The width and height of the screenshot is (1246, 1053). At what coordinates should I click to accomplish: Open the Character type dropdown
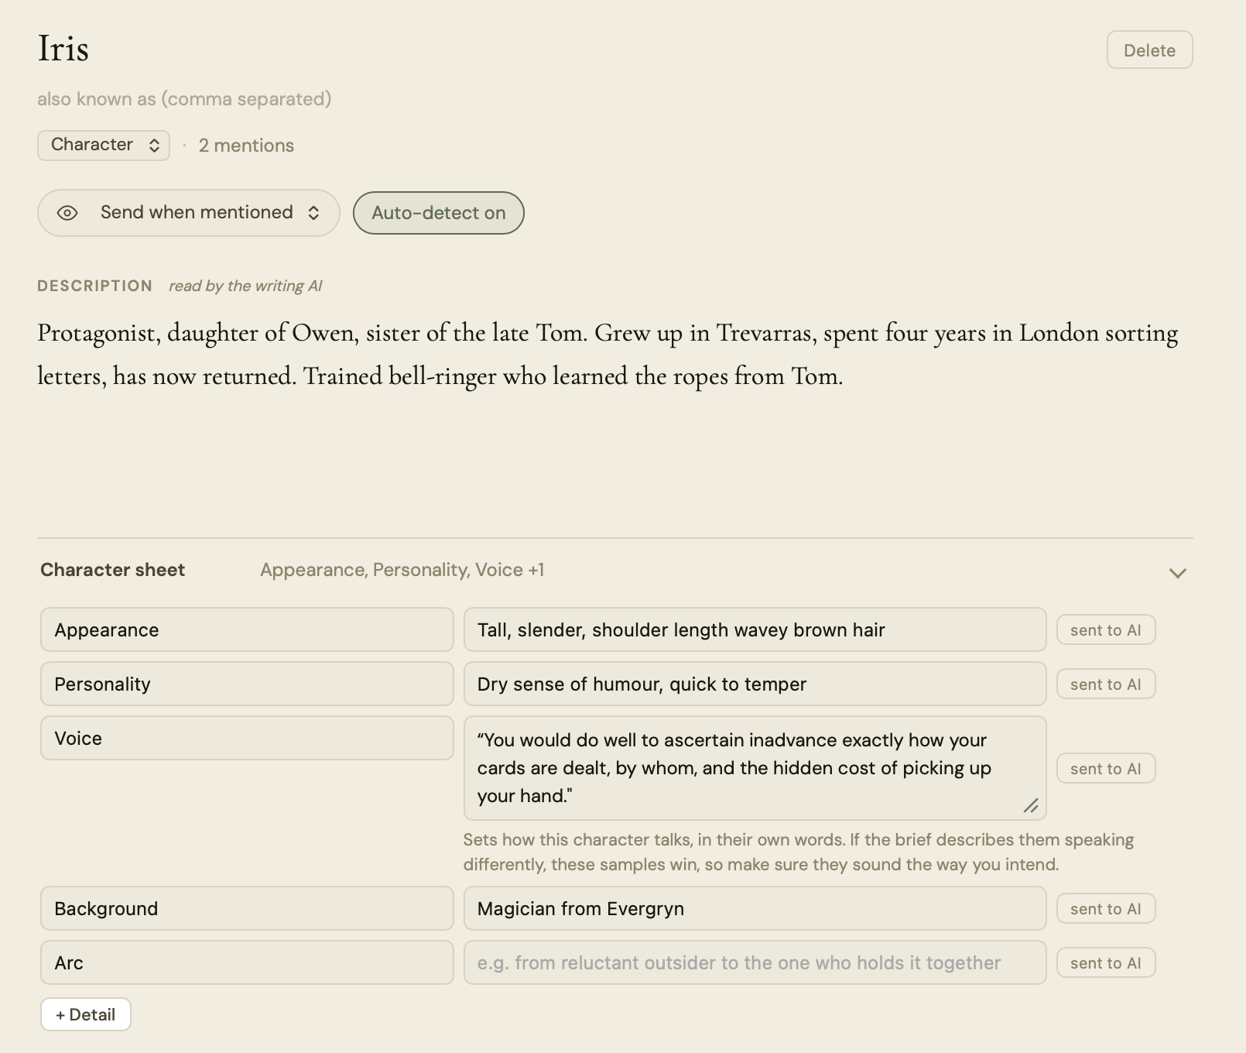coord(104,145)
